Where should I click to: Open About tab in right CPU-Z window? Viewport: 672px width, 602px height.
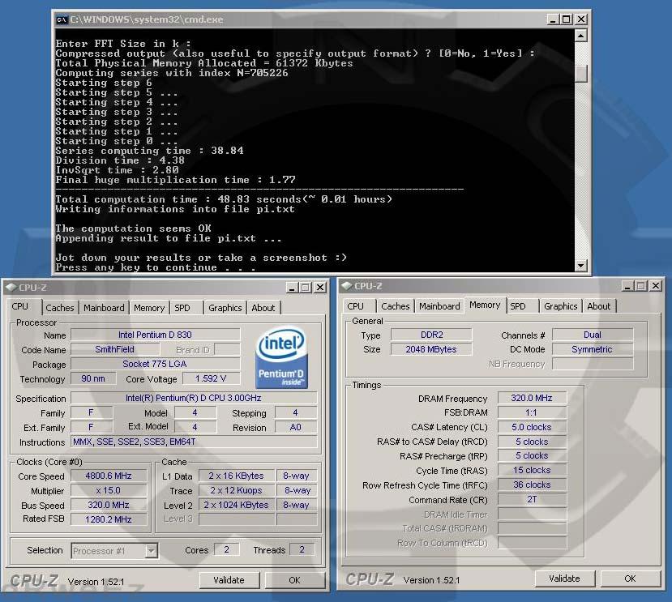(x=599, y=306)
